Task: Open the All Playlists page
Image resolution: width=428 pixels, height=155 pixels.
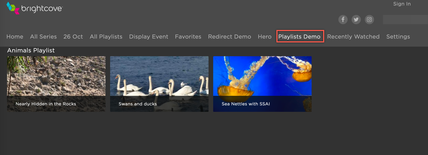Action: click(x=106, y=37)
